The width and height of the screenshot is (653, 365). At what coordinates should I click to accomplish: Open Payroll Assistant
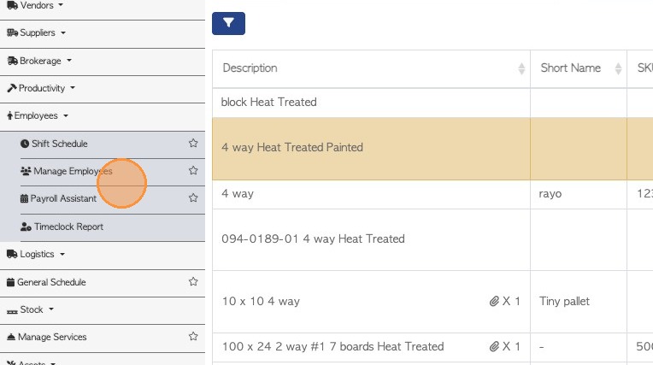[63, 198]
